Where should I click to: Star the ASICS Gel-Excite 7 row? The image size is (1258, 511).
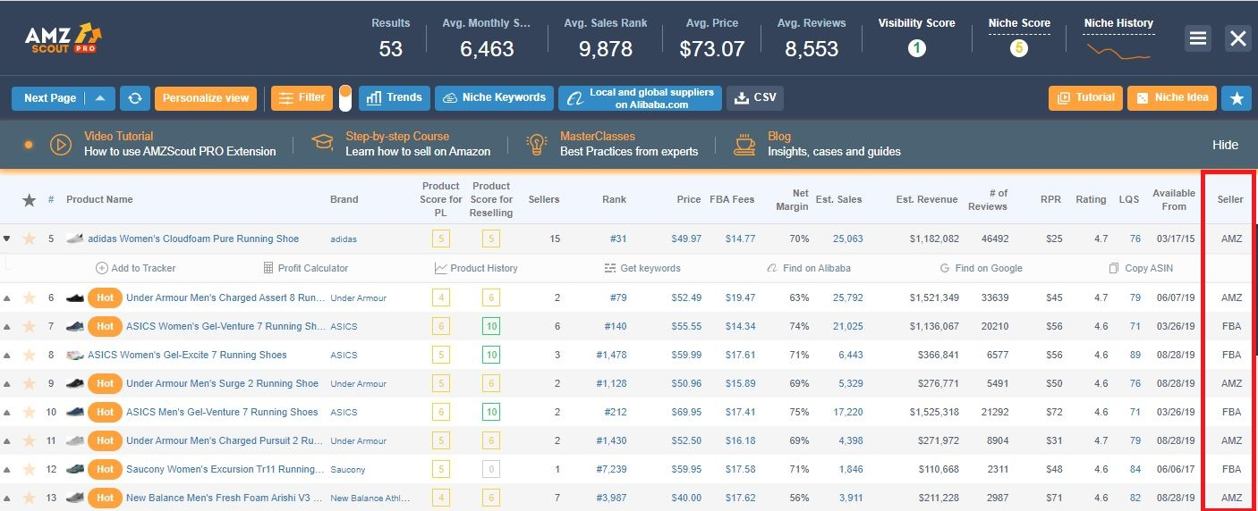pos(29,355)
